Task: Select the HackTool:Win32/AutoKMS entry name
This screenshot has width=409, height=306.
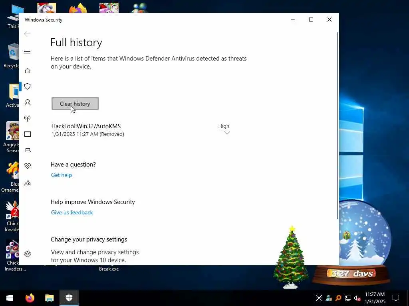Action: point(86,126)
